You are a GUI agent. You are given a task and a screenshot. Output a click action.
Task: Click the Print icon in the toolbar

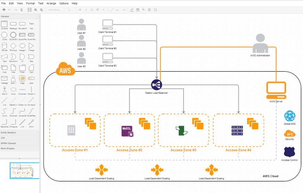(x=4, y=10)
